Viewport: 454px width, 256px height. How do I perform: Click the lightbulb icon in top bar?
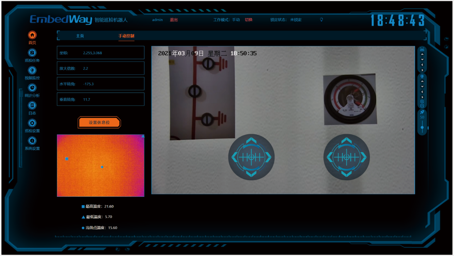point(321,20)
